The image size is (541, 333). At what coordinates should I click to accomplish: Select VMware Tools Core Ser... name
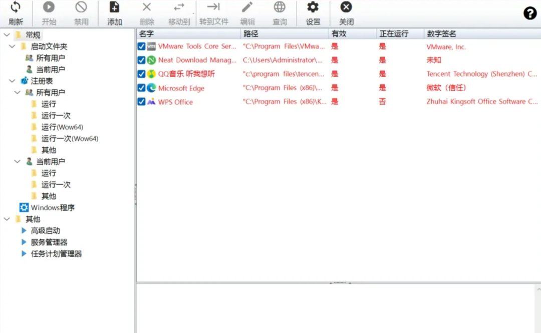[197, 46]
